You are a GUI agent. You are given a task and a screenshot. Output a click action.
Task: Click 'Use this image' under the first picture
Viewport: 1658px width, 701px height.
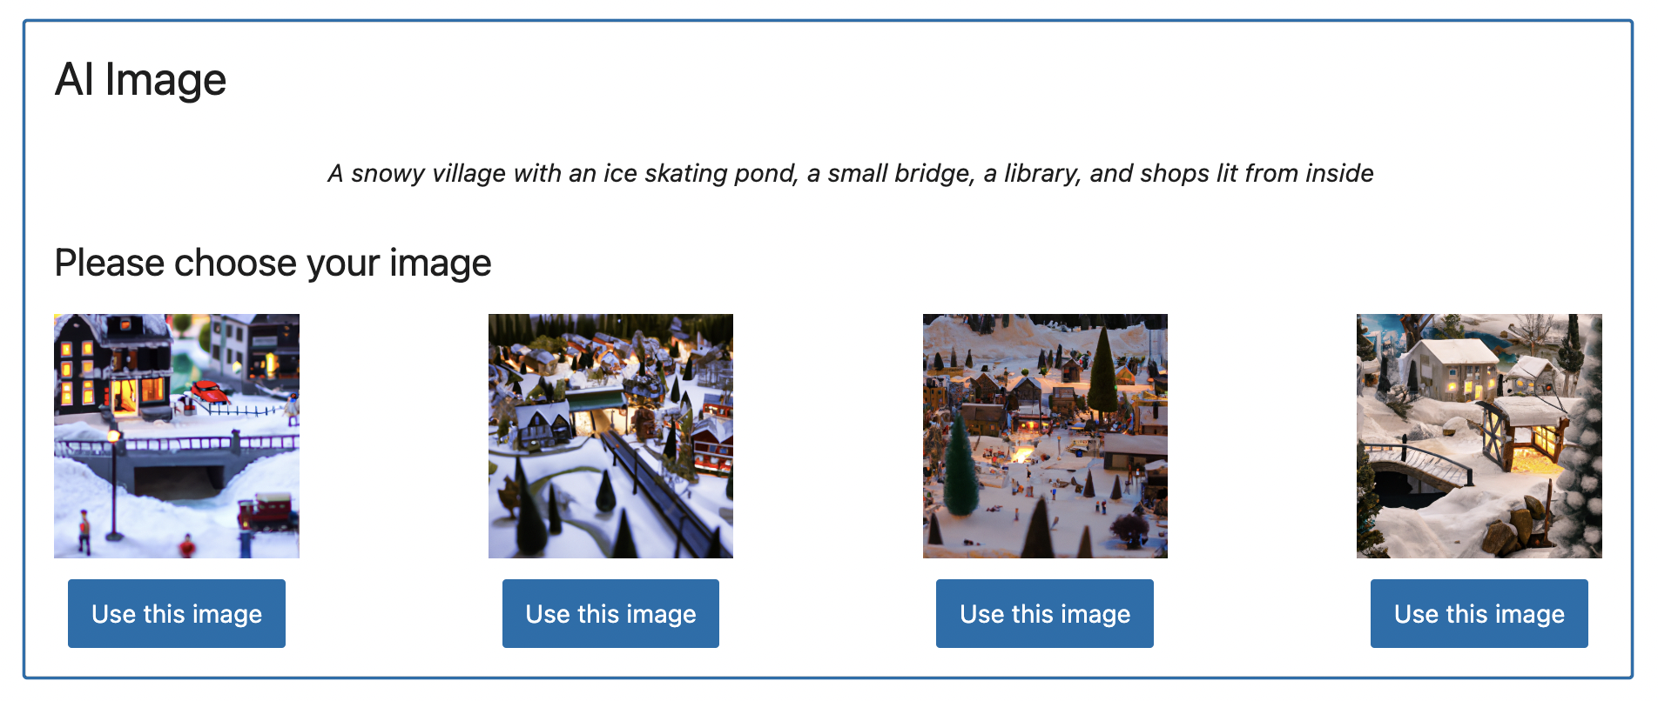pos(177,613)
